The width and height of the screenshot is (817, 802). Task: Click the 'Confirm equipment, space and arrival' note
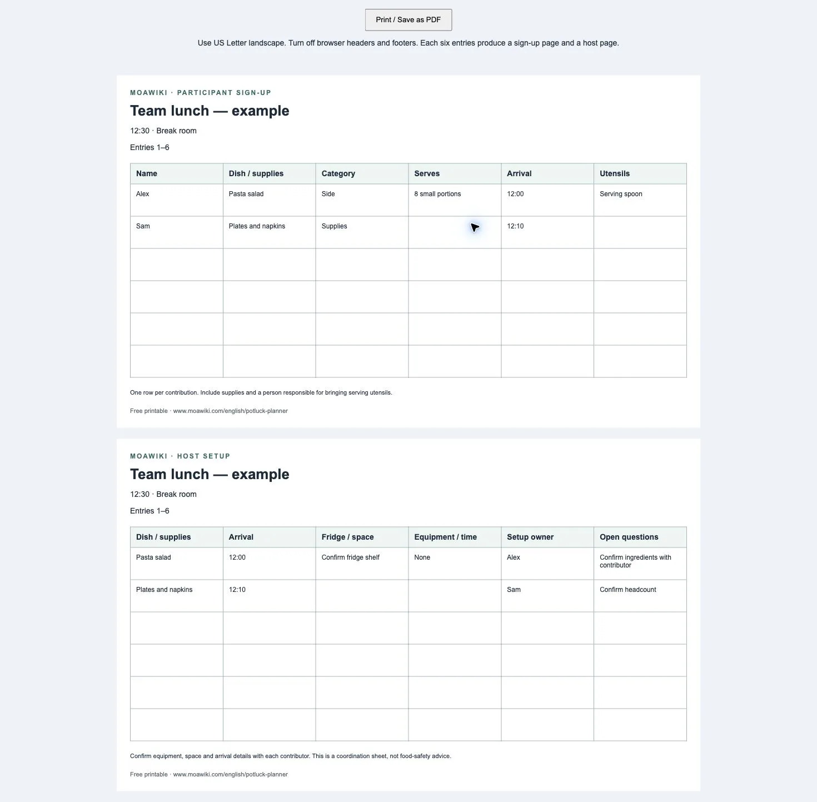[291, 756]
